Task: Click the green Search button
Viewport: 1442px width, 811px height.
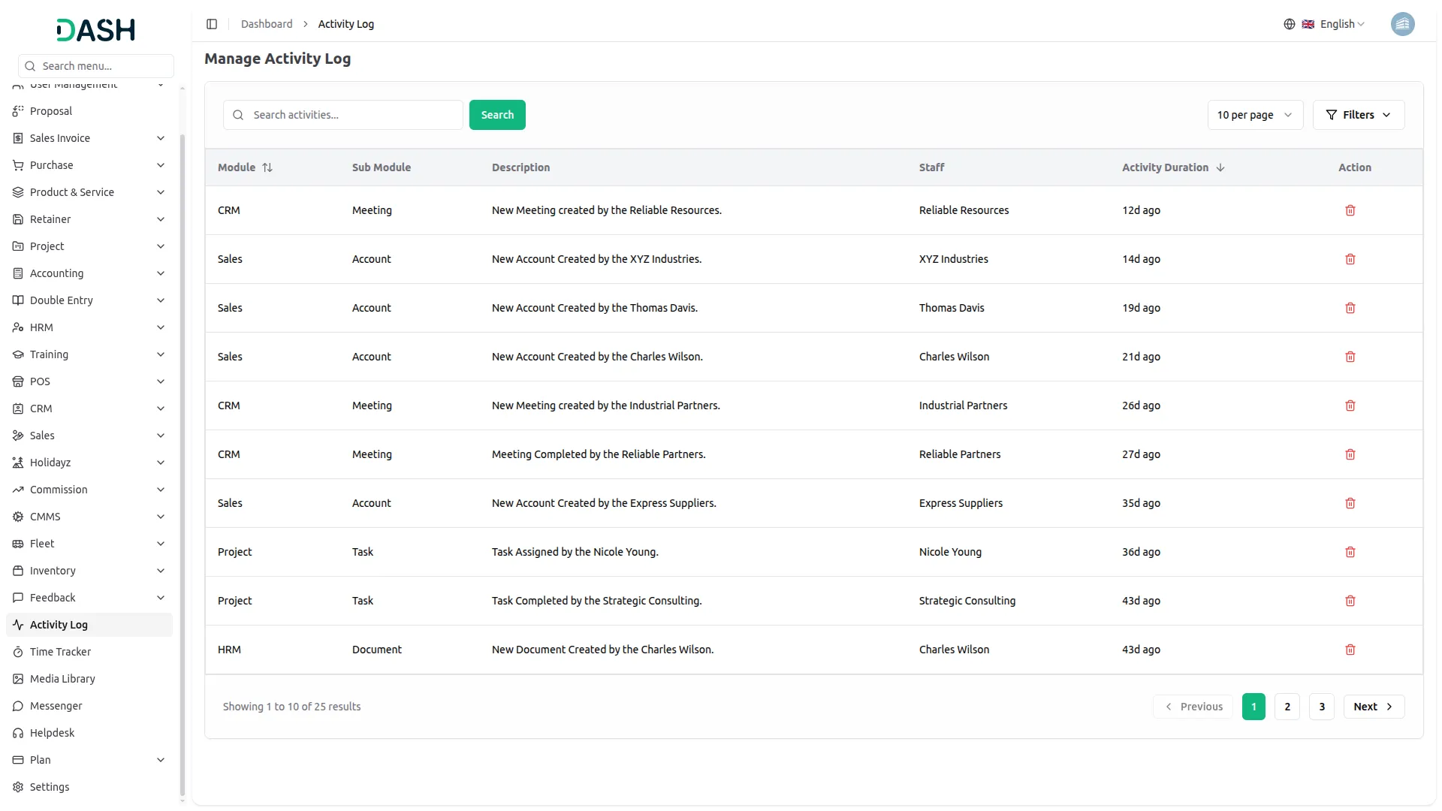Action: pos(497,115)
